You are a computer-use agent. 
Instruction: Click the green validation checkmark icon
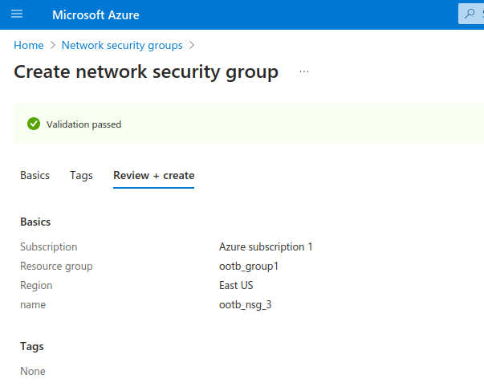pyautogui.click(x=34, y=124)
